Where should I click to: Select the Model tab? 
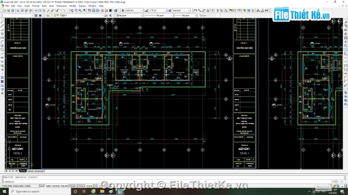click(x=23, y=171)
